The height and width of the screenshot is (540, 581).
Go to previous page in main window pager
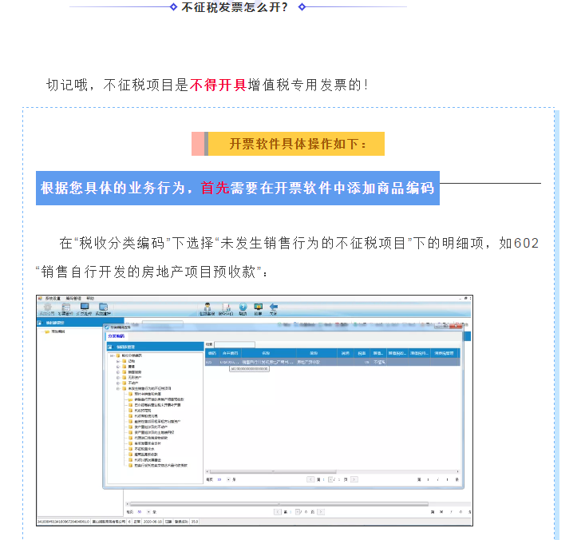277,512
